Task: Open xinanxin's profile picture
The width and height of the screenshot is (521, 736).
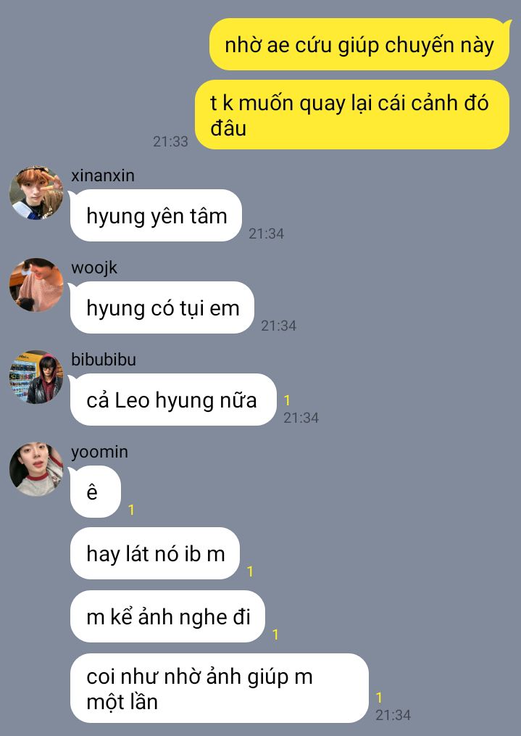Action: pyautogui.click(x=36, y=192)
